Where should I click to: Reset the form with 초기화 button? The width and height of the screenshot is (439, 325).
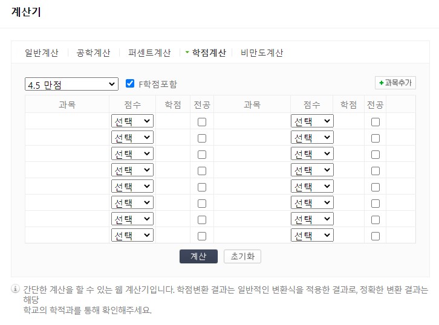(x=242, y=256)
